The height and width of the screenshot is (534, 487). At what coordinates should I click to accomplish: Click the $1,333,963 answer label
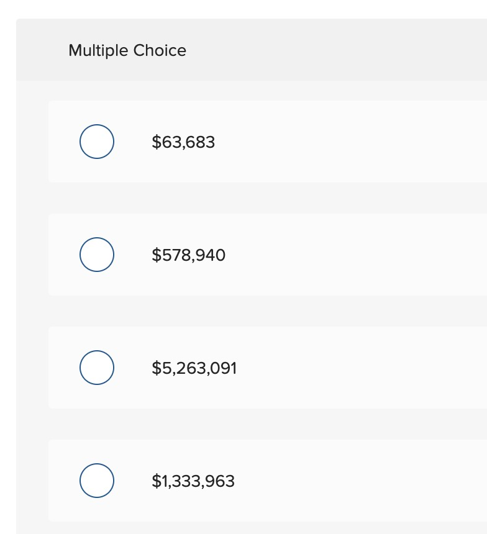[x=193, y=481]
